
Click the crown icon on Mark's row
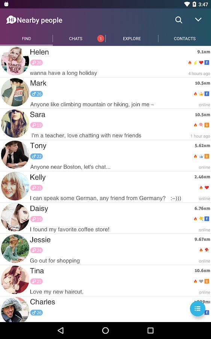201,94
